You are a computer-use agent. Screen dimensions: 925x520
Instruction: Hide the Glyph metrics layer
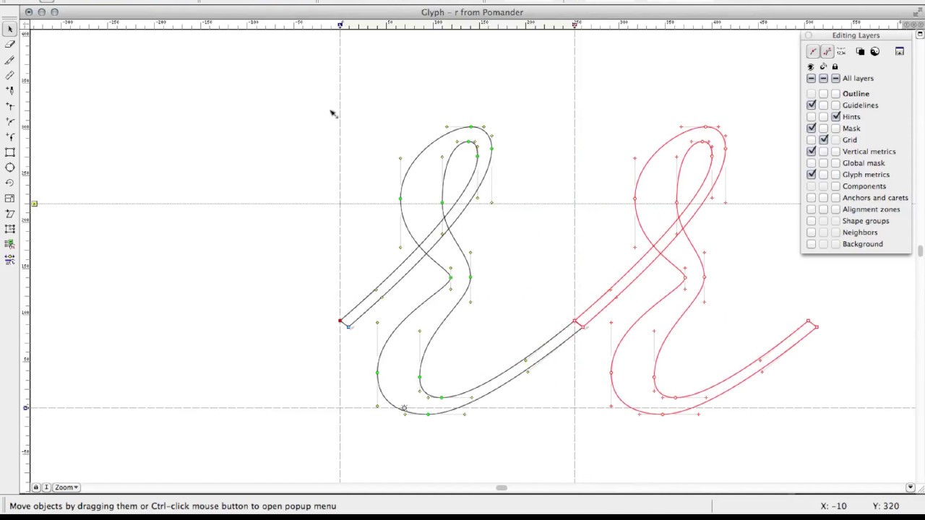[811, 175]
